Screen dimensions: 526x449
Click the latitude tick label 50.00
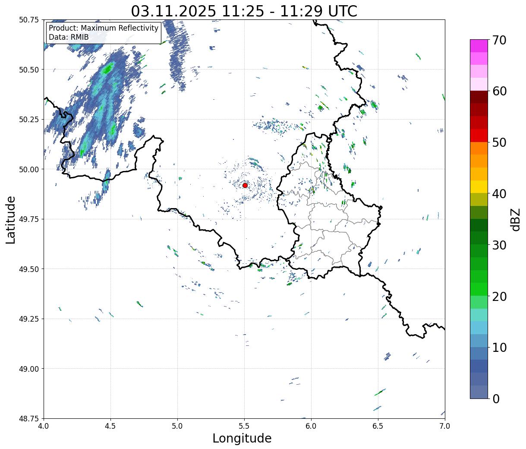[x=29, y=169]
